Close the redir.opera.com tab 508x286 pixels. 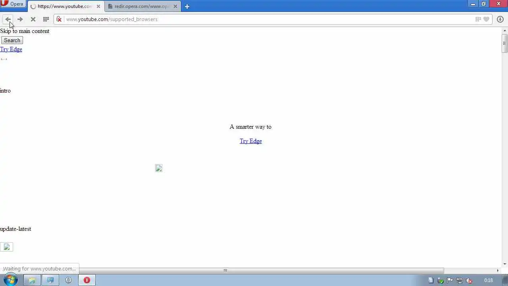(x=175, y=6)
